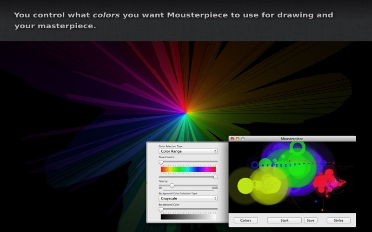Viewport: 372px width, 232px height.
Task: Click the Background Color slider handle
Action: [161, 210]
